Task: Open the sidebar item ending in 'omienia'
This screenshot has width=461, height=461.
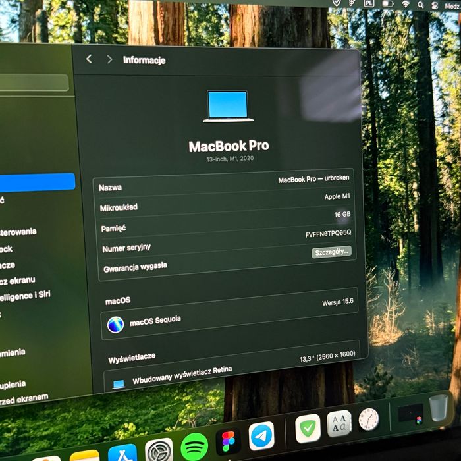Action: 13,353
